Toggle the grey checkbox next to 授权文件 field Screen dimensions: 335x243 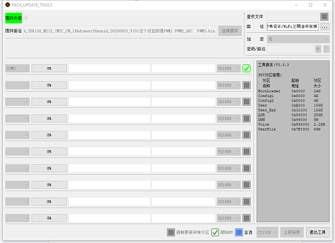click(324, 17)
